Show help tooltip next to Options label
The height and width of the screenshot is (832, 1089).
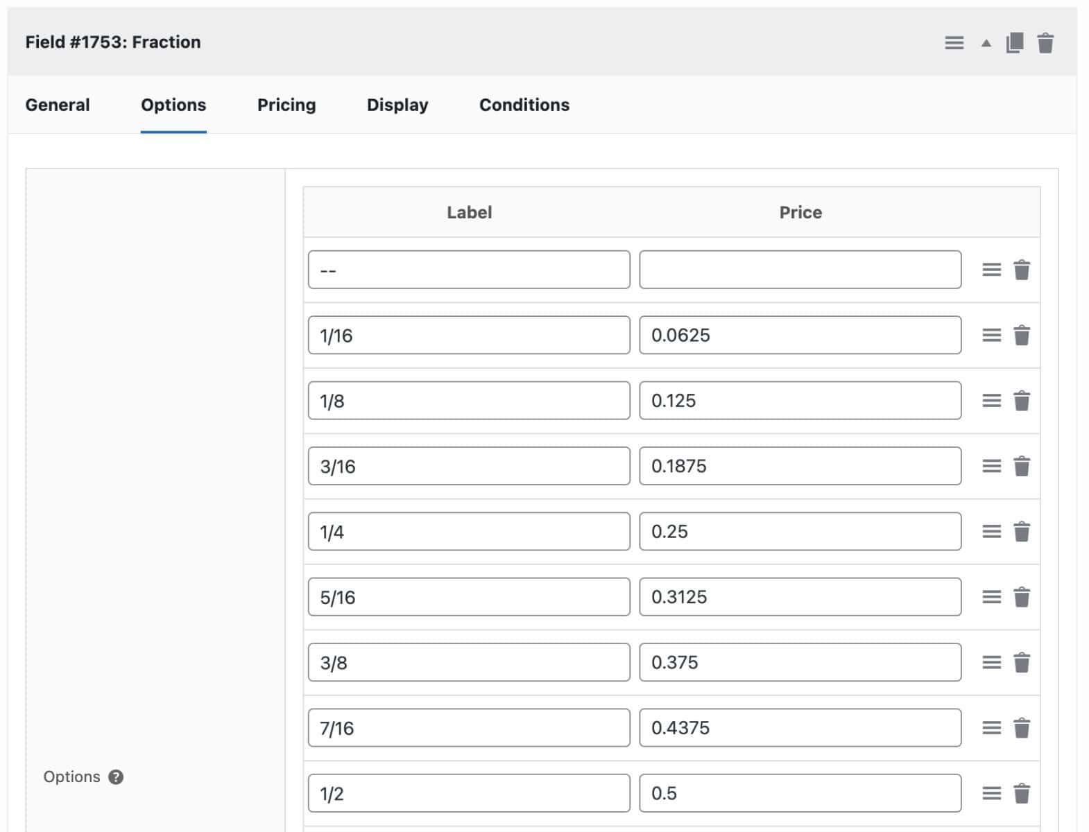pos(117,777)
